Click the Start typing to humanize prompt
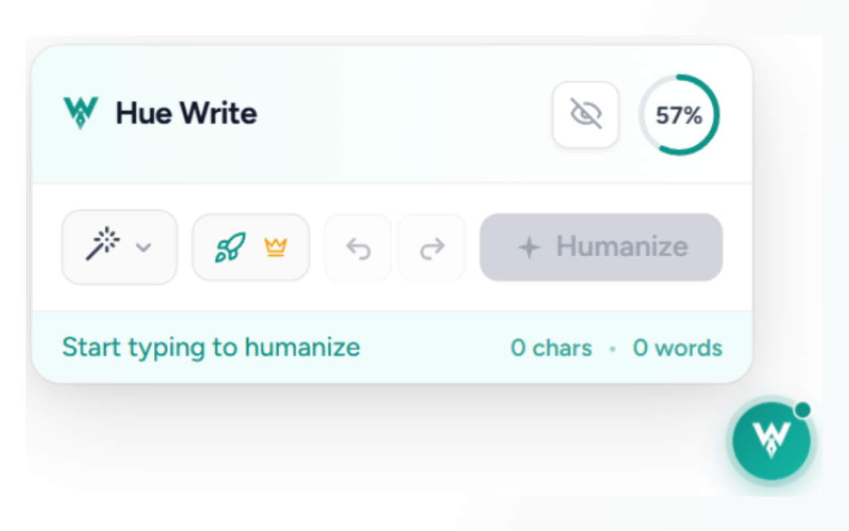The image size is (849, 531). [x=211, y=346]
